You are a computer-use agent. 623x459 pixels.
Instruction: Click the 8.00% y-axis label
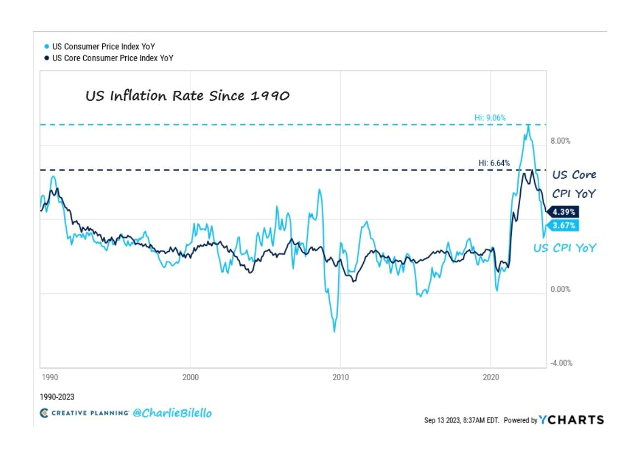pyautogui.click(x=560, y=141)
